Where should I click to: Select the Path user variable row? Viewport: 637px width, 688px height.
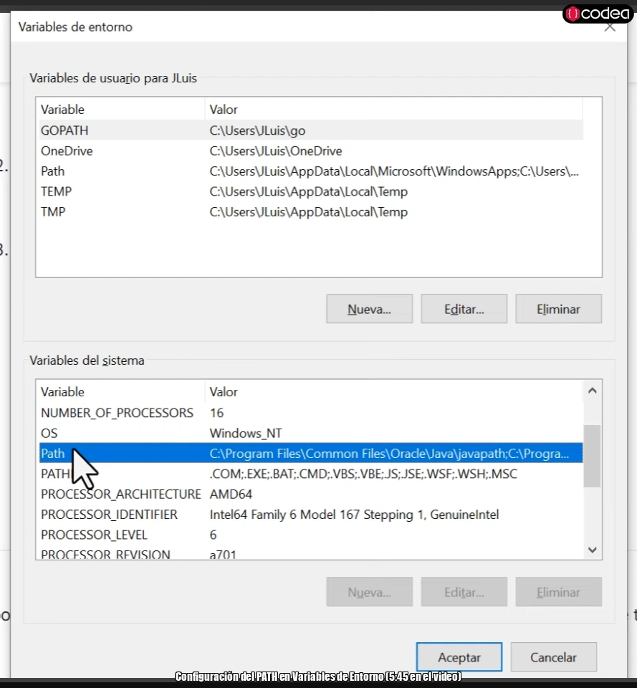pyautogui.click(x=107, y=171)
